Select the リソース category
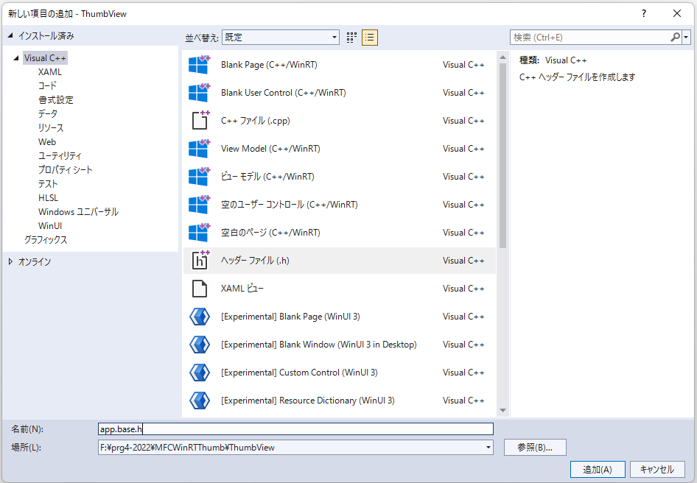The height and width of the screenshot is (483, 697). (51, 128)
